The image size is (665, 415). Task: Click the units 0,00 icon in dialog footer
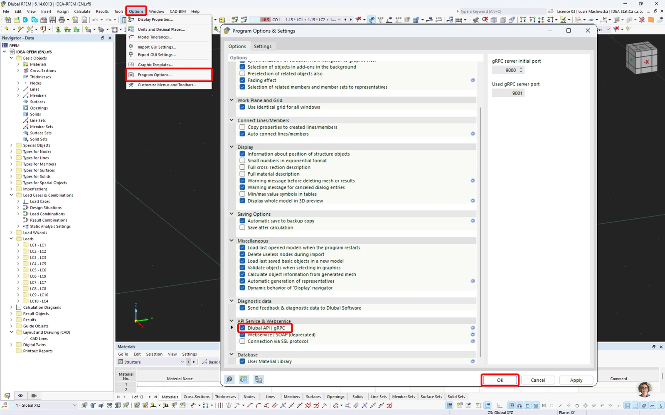click(x=244, y=380)
